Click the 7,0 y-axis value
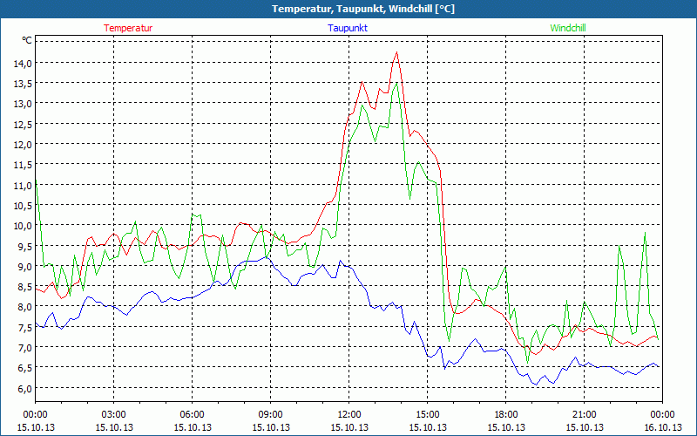Viewport: 697px width, 436px height. (25, 347)
